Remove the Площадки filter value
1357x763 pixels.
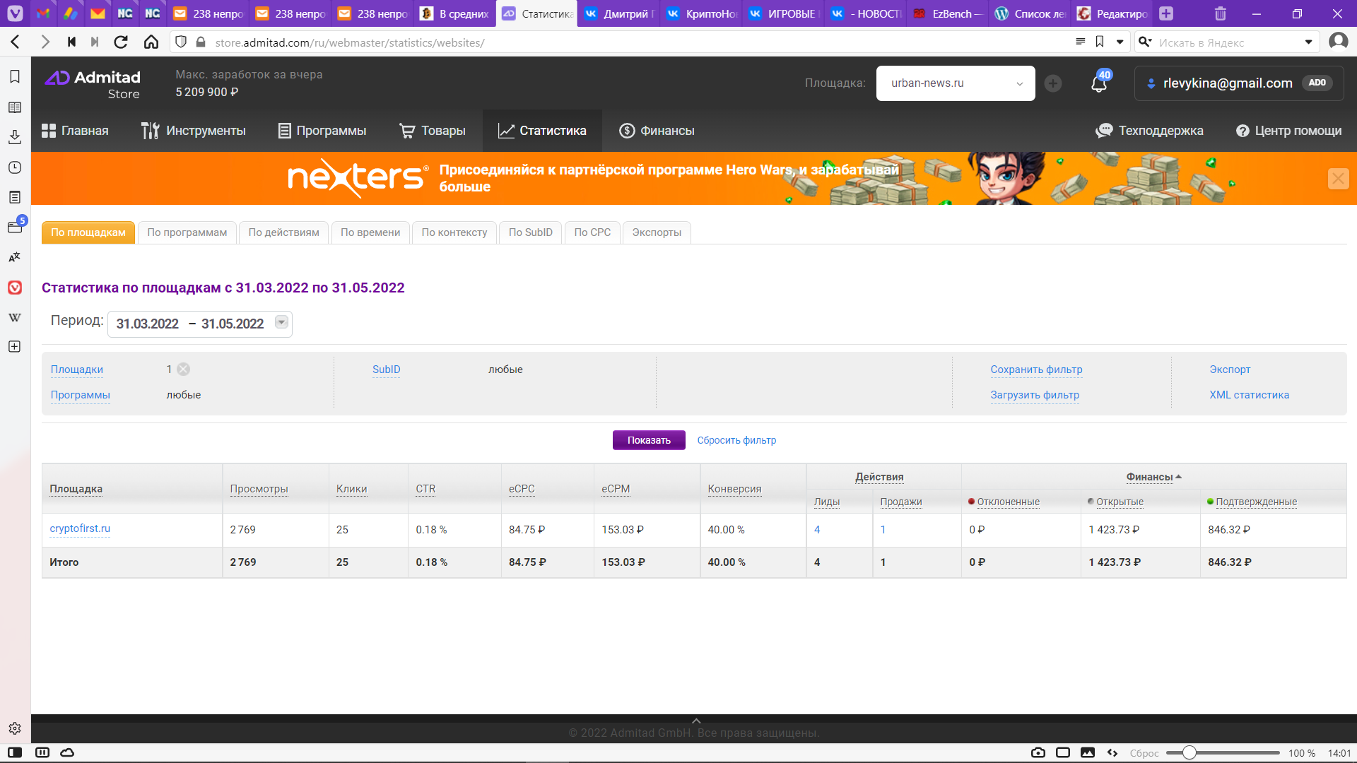click(x=183, y=369)
